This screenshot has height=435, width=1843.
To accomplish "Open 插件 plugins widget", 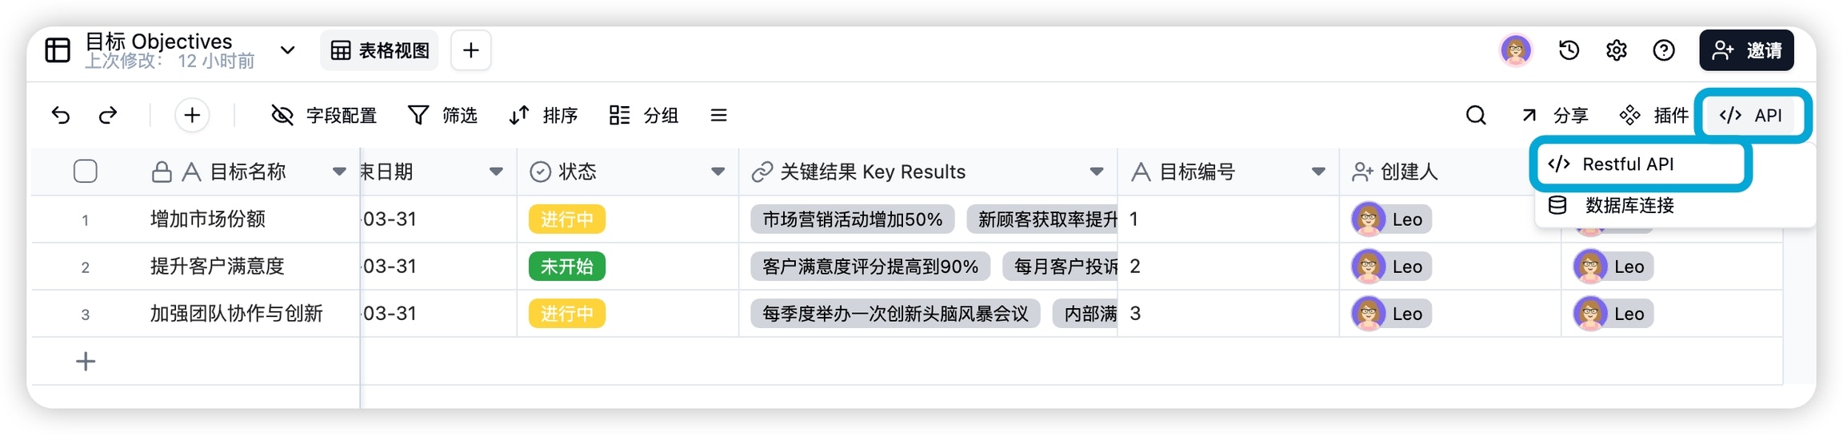I will [x=1653, y=116].
